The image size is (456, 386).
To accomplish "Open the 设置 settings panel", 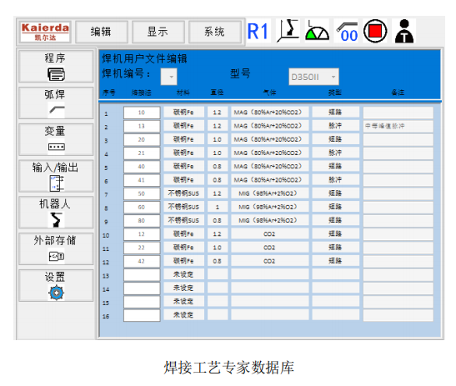I will (x=56, y=285).
